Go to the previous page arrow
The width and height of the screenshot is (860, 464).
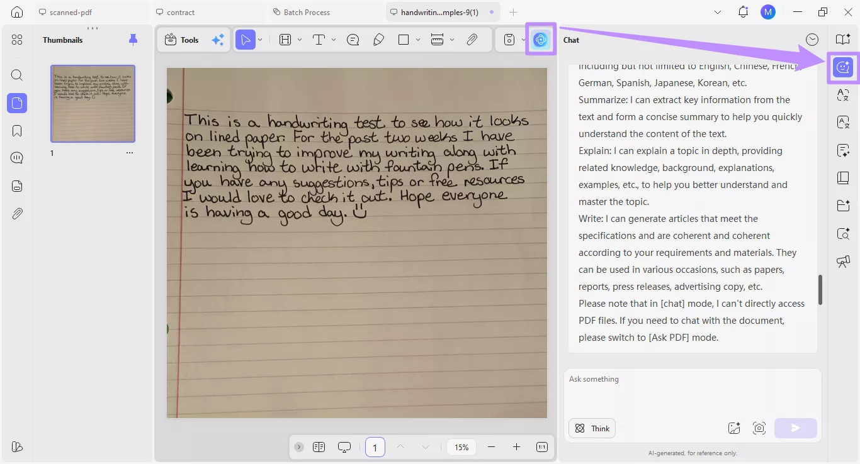pos(400,447)
